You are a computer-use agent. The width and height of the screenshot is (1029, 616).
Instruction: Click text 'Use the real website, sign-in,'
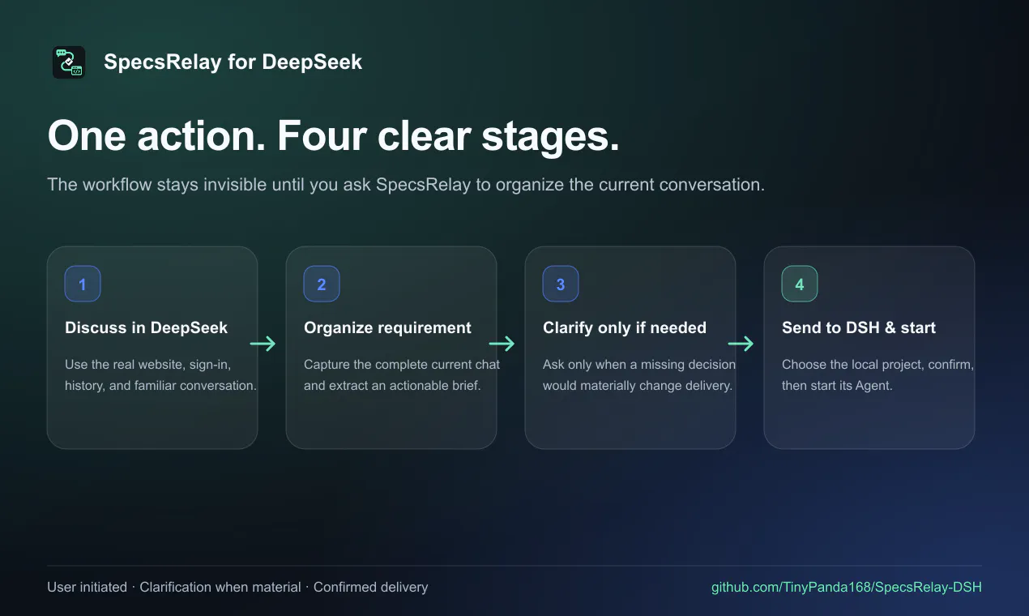point(148,365)
